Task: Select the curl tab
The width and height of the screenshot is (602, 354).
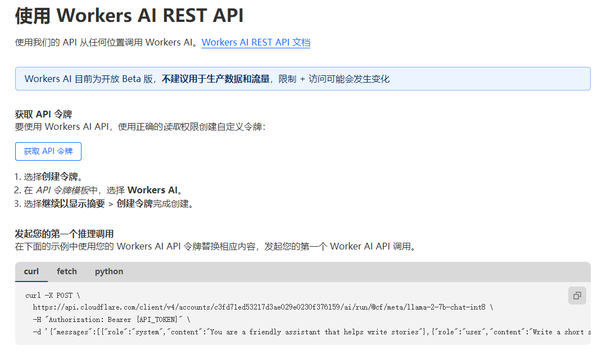Action: coord(31,271)
